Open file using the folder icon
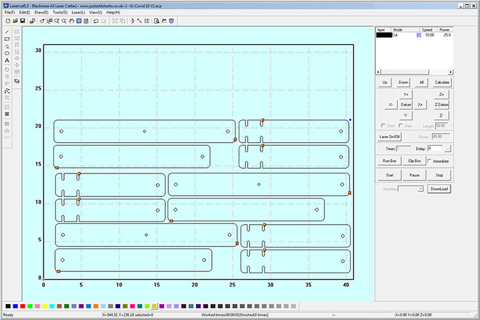This screenshot has height=320, width=480. pos(15,20)
